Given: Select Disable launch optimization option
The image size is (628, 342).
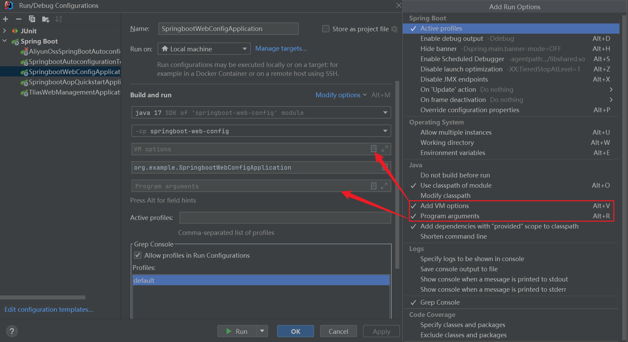Looking at the screenshot, I should (x=511, y=69).
